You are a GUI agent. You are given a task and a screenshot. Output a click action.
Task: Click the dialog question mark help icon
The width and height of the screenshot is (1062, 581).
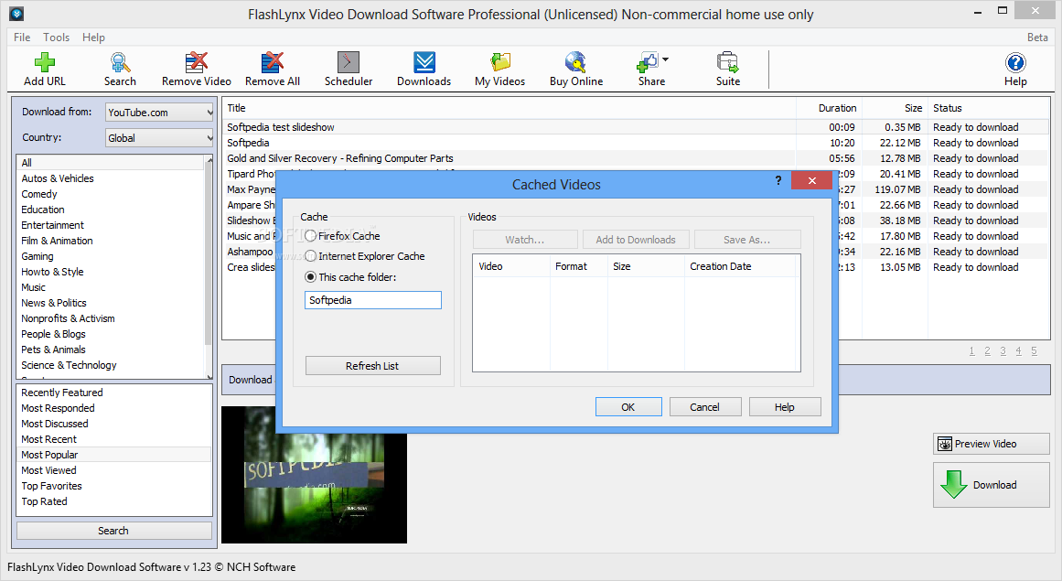click(x=778, y=180)
